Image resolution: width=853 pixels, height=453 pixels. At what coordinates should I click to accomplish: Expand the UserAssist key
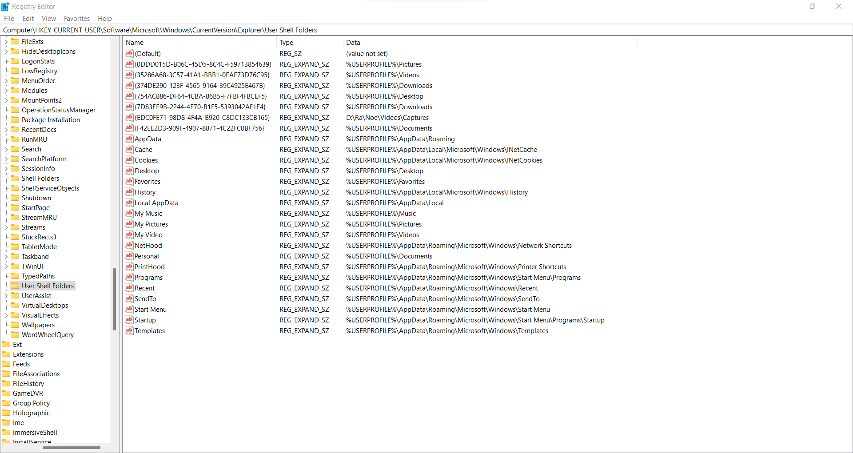click(x=6, y=296)
